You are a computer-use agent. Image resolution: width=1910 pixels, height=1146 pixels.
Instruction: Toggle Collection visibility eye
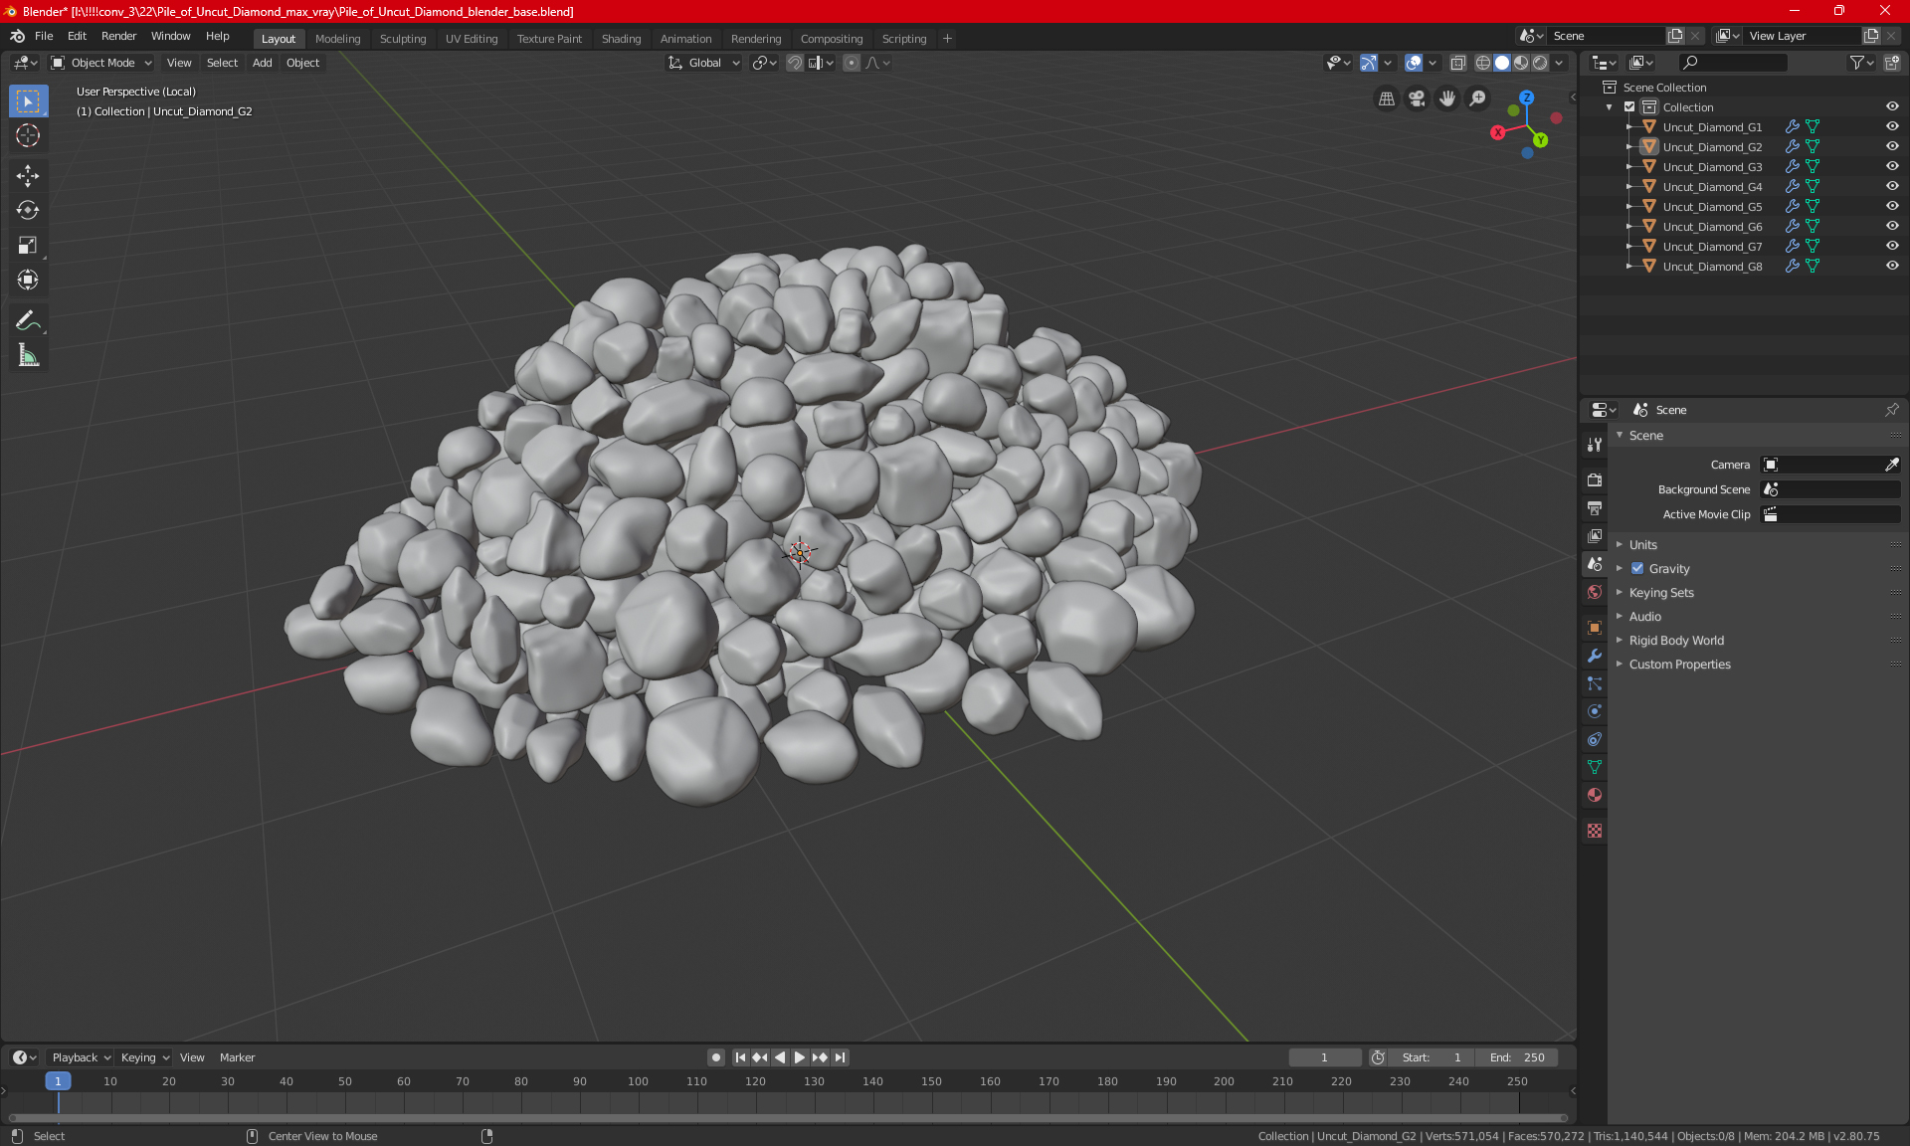pos(1892,106)
